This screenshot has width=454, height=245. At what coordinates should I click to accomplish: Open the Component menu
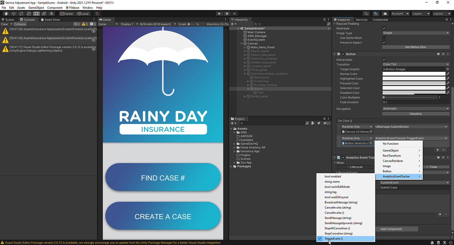point(55,8)
